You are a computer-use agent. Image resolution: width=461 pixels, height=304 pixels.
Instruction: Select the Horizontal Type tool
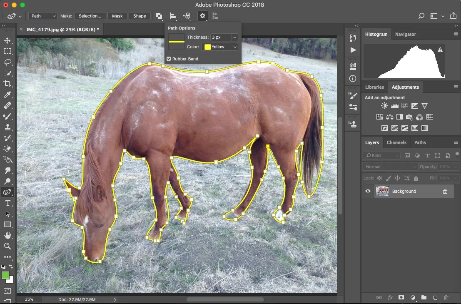pos(7,203)
